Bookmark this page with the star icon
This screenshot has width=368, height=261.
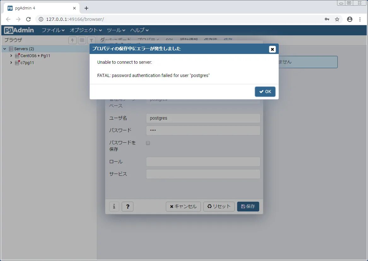(337, 19)
